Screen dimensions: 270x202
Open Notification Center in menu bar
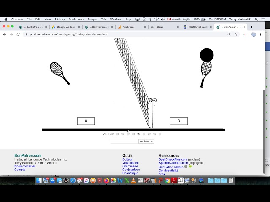click(x=263, y=19)
